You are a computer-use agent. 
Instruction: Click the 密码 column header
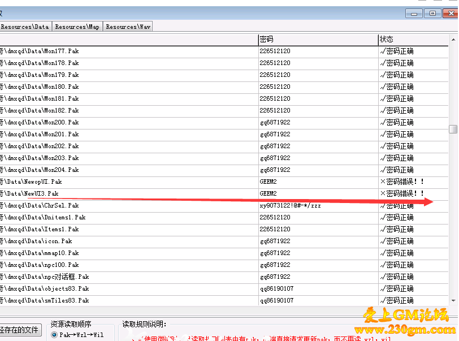click(x=318, y=39)
